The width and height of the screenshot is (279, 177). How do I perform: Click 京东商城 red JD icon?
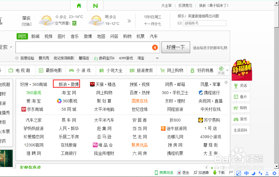[24, 109]
